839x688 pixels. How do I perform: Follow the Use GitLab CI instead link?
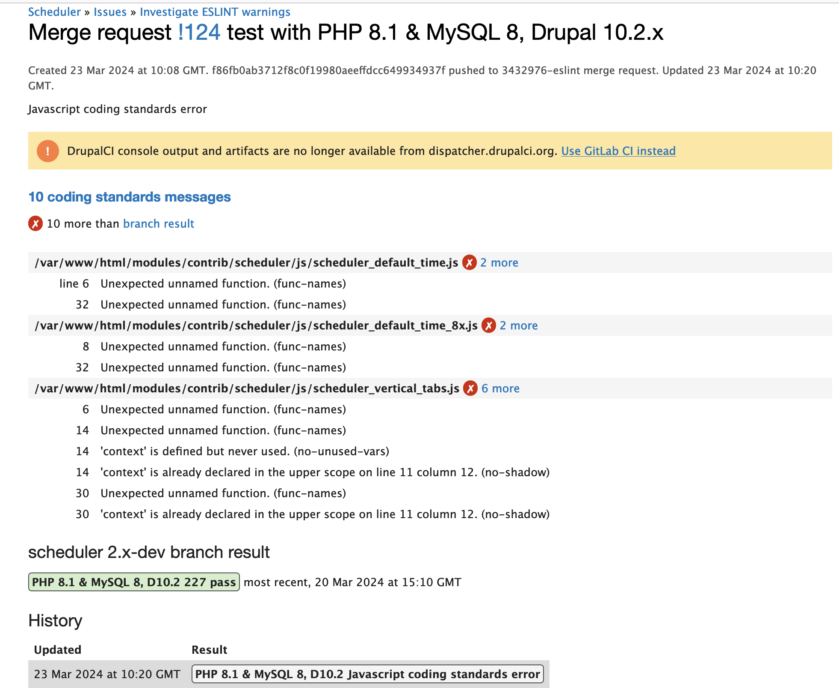coord(618,151)
